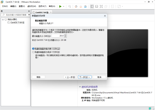
Task: Click the 帮助 button in wizard
Action: pos(39,77)
